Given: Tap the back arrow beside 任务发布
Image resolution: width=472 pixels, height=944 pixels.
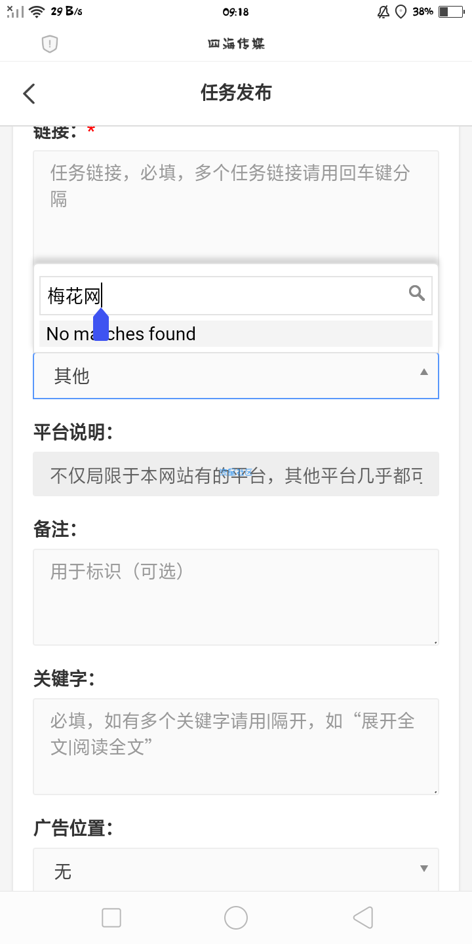Looking at the screenshot, I should point(29,94).
